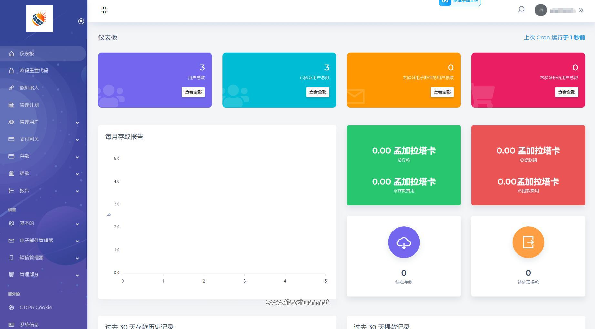Click the site logo in sidebar
This screenshot has width=595, height=329.
39,18
